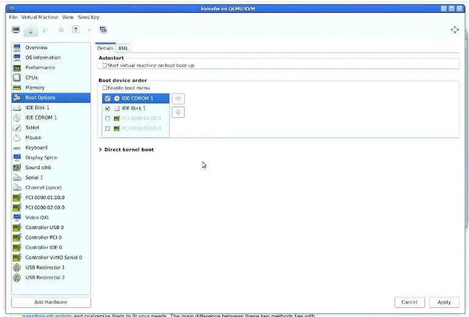Image resolution: width=469 pixels, height=317 pixels.
Task: Click the CPUs chip icon
Action: pyautogui.click(x=17, y=78)
